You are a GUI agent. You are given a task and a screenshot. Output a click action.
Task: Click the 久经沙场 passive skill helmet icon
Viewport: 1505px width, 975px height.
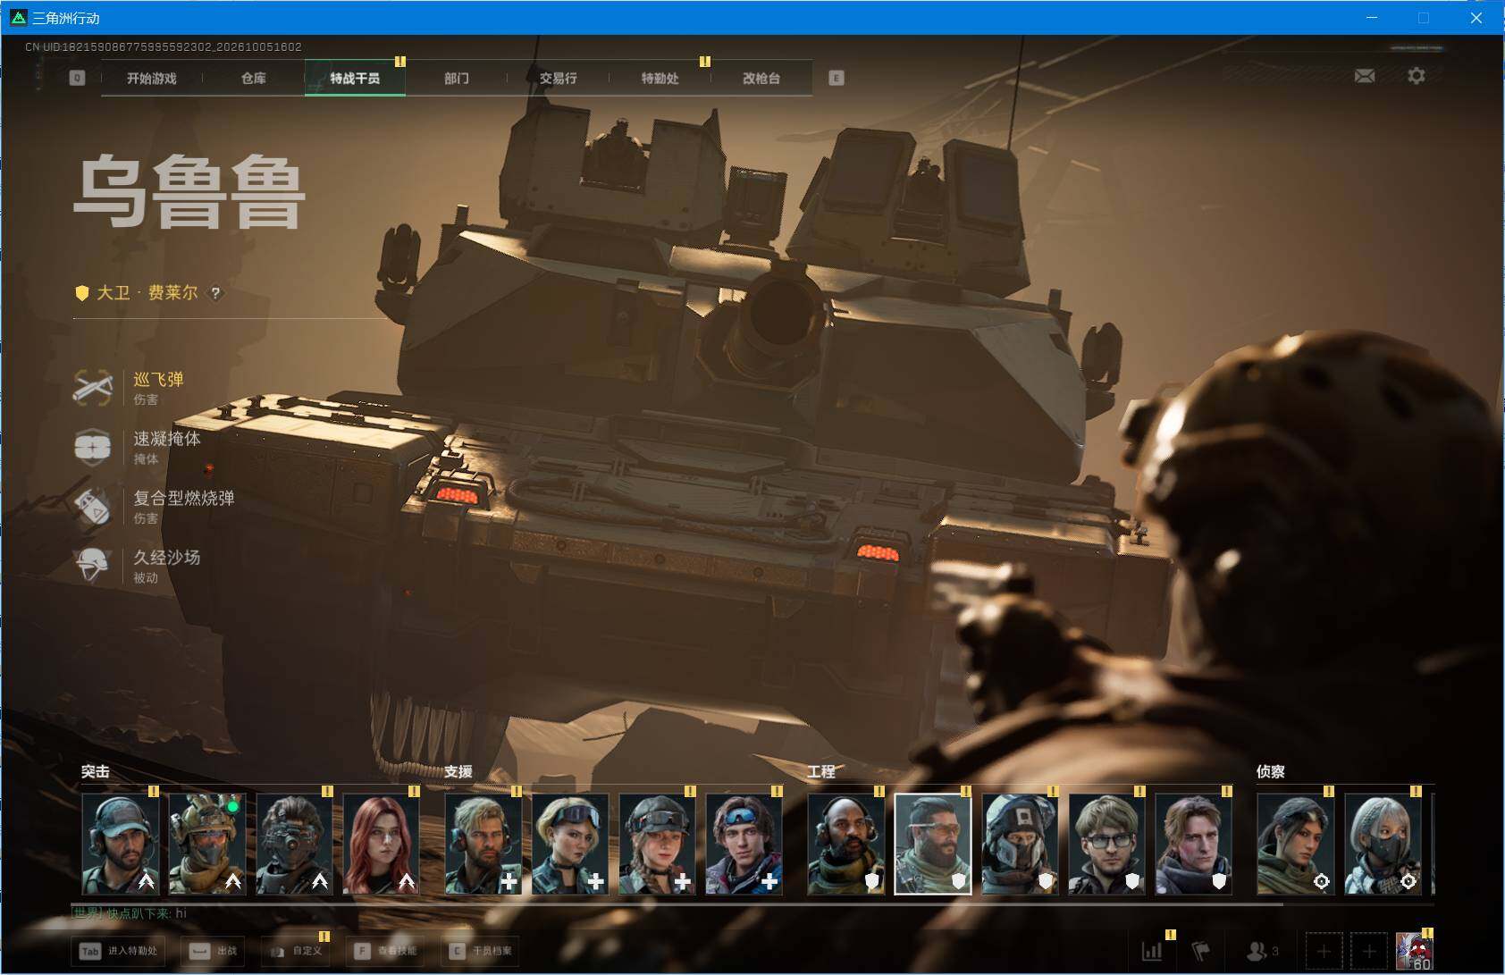tap(92, 566)
